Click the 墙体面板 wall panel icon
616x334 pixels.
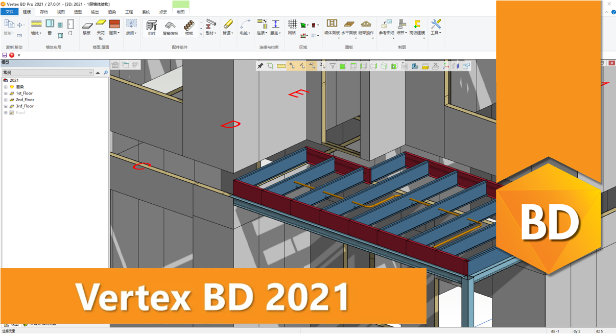point(332,23)
